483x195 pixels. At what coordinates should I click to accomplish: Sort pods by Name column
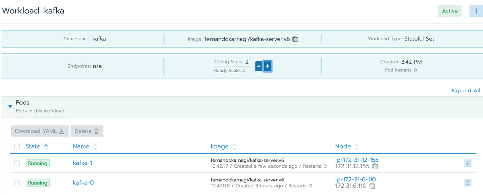coord(85,146)
